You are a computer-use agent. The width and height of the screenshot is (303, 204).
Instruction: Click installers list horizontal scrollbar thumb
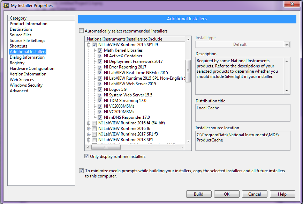pos(106,147)
